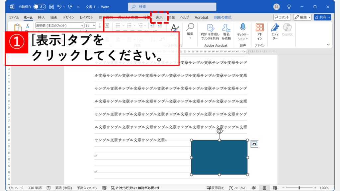Zoom out with the minus button
340x191 pixels.
[x=283, y=188]
